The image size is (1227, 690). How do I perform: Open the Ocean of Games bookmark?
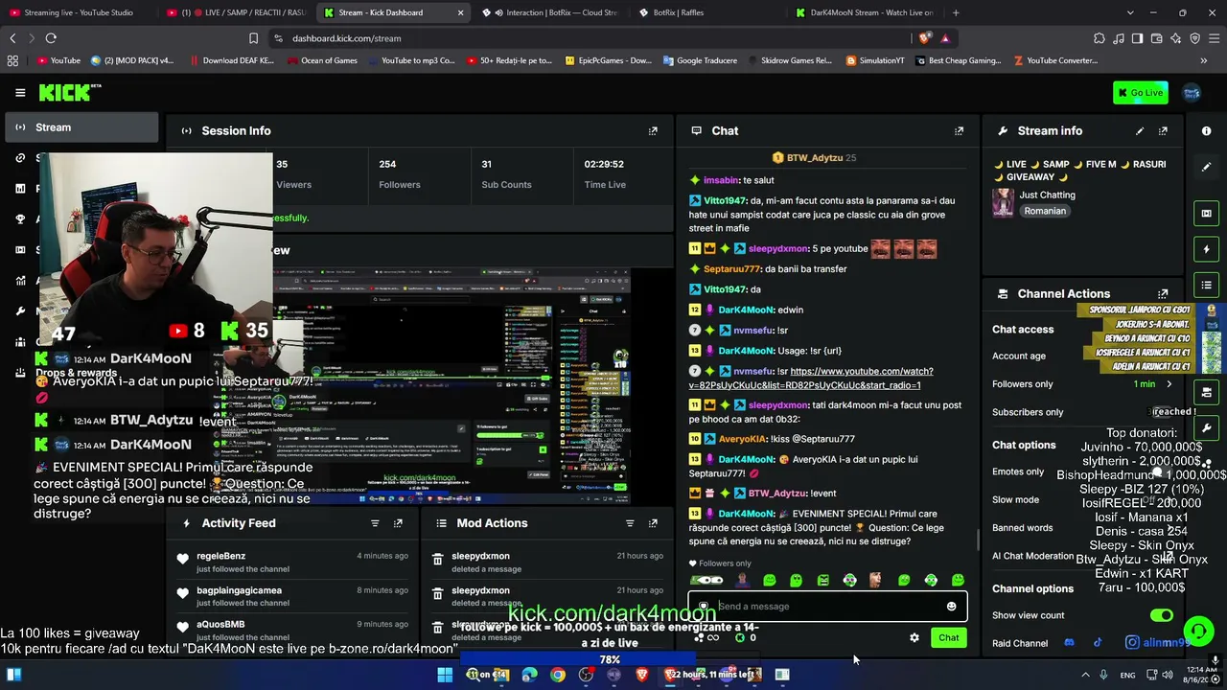pyautogui.click(x=321, y=60)
